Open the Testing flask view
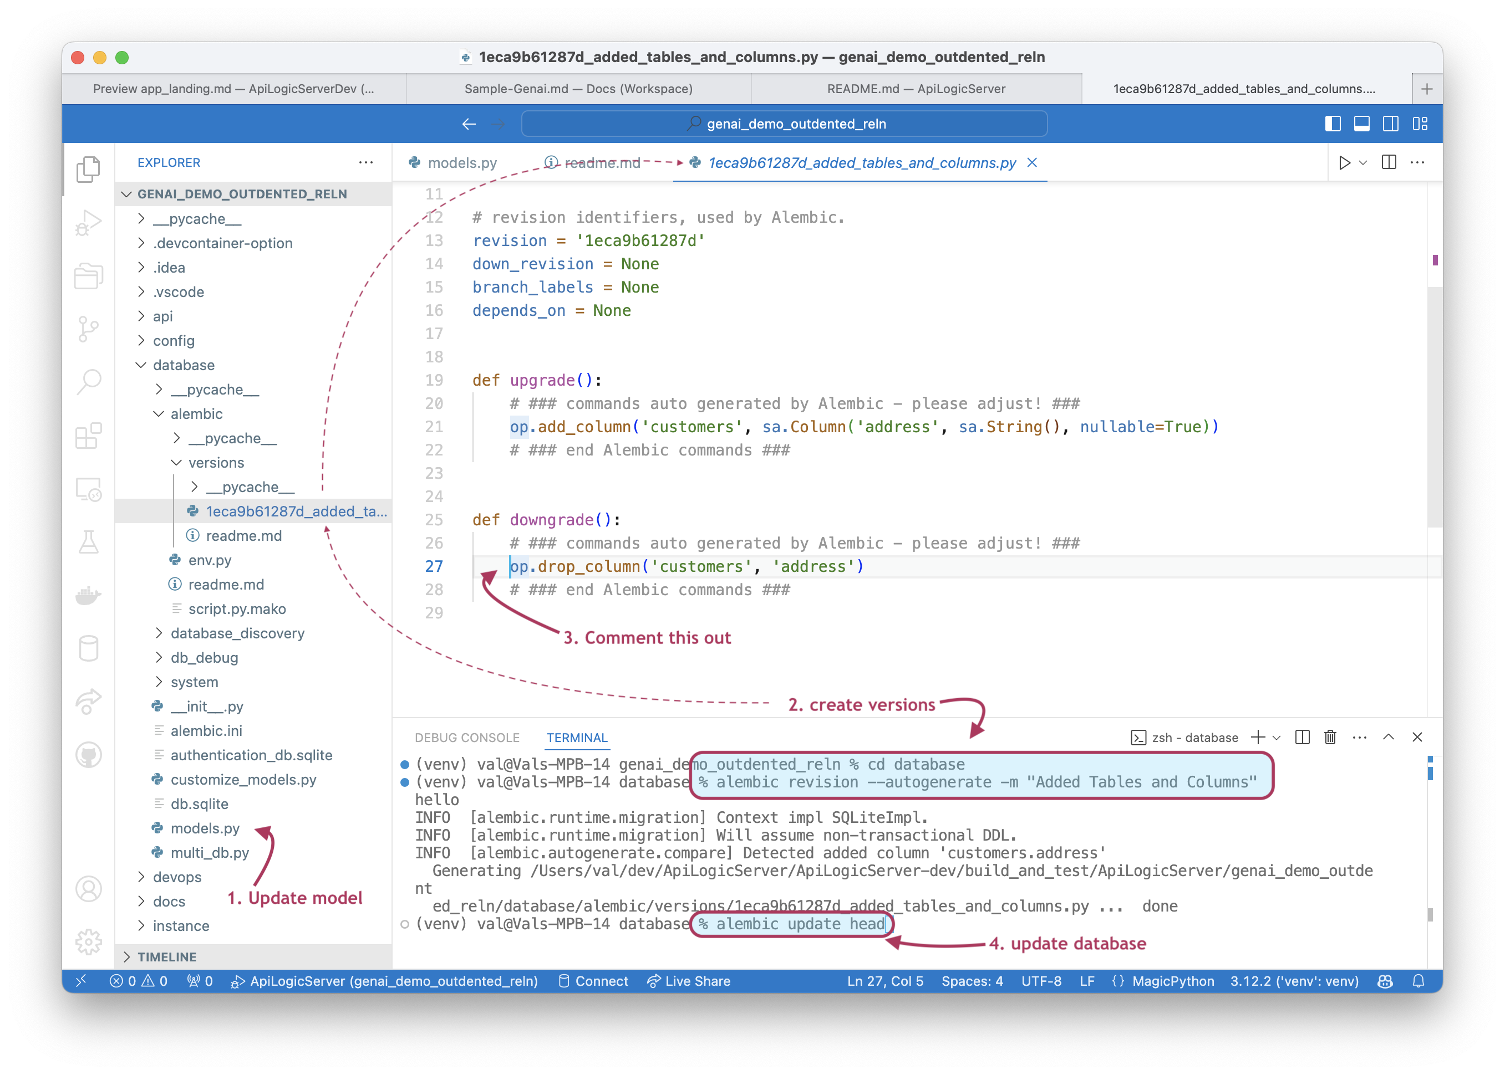The height and width of the screenshot is (1075, 1505). pos(88,542)
